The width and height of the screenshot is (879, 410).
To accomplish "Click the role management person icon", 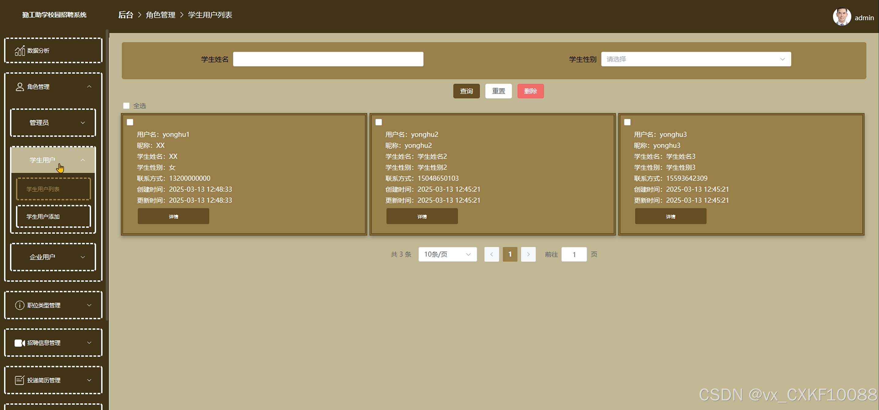I will coord(20,87).
